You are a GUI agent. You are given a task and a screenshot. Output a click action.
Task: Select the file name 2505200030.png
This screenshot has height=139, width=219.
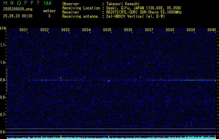[18, 9]
